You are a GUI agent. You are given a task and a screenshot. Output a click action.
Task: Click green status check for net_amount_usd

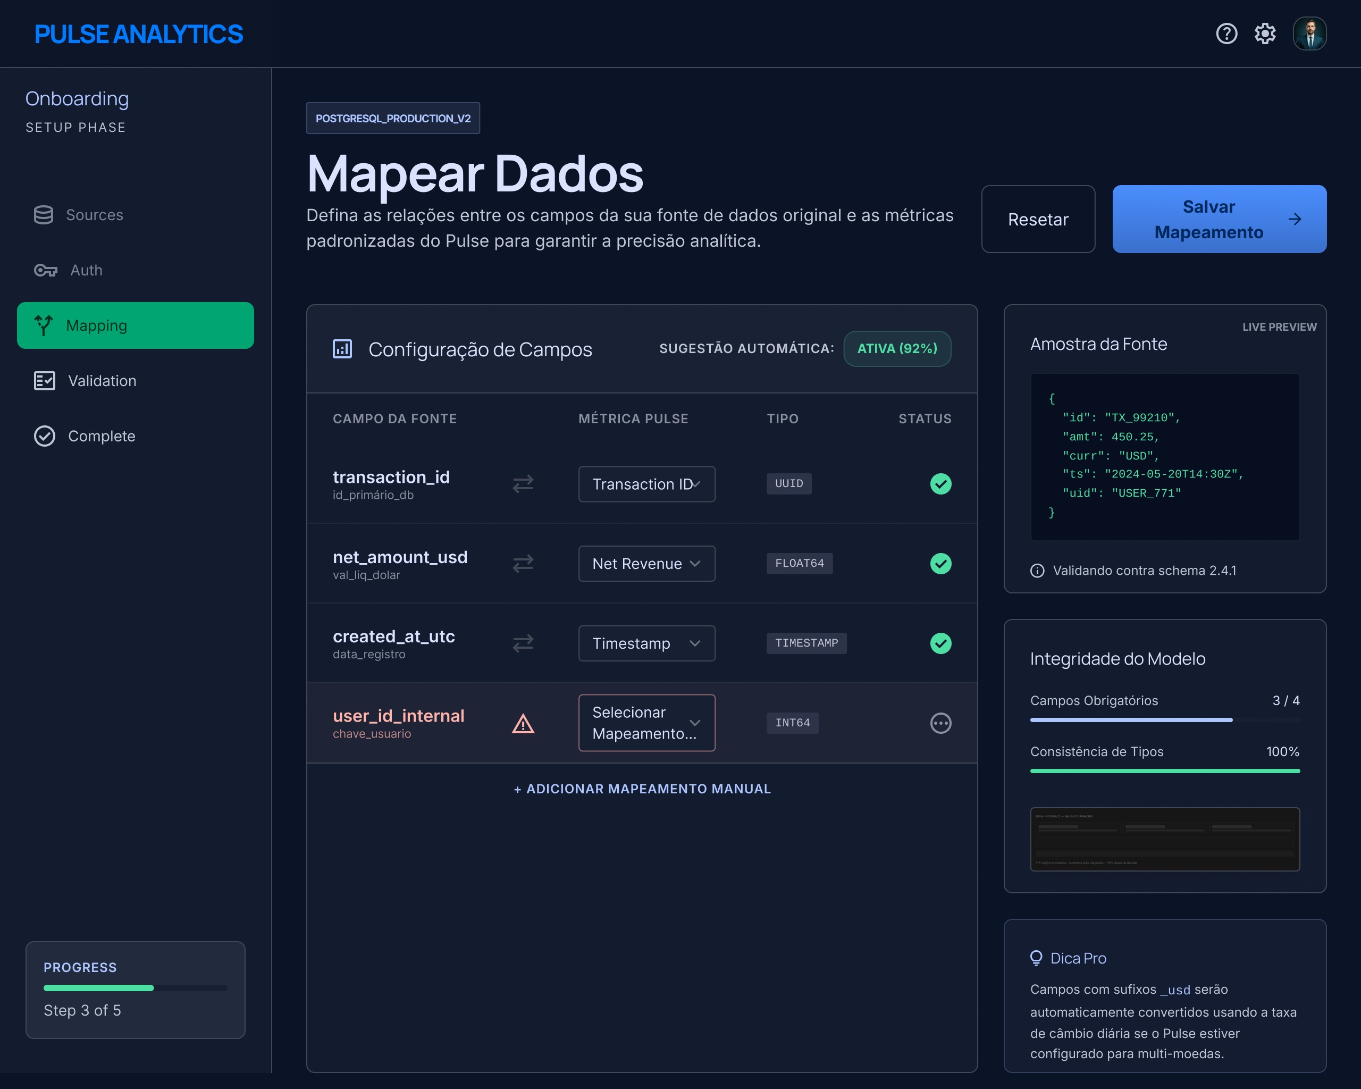(940, 563)
